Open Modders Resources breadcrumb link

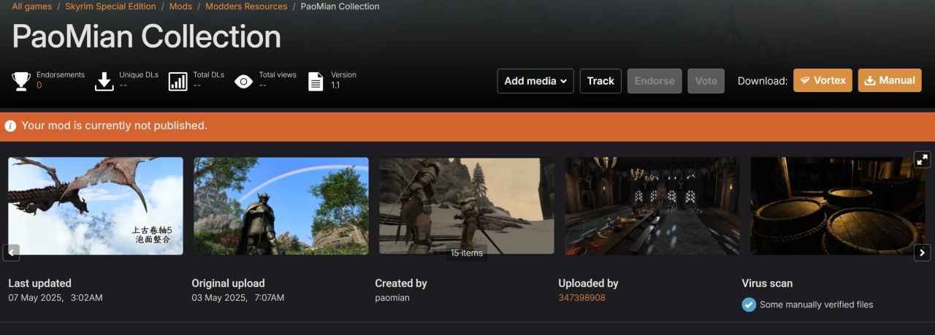pos(246,7)
